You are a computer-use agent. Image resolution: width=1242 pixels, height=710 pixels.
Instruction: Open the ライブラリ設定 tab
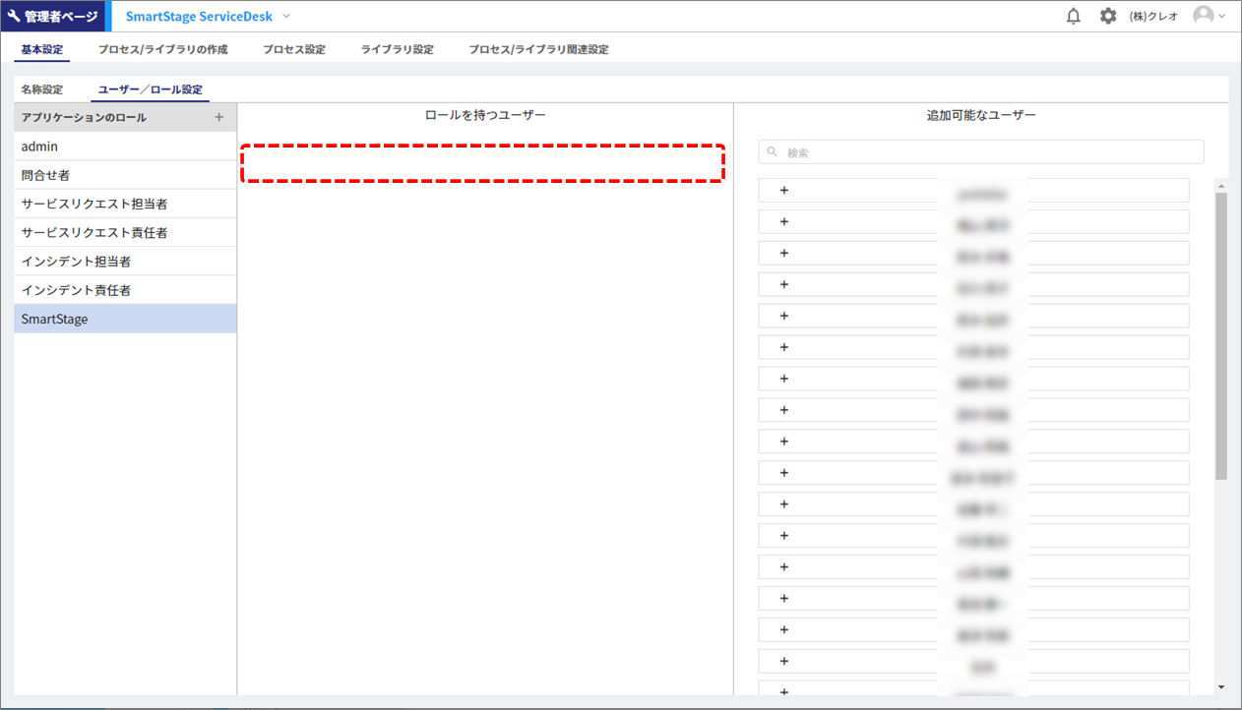click(397, 49)
